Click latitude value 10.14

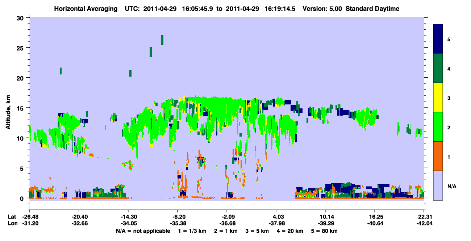point(325,216)
